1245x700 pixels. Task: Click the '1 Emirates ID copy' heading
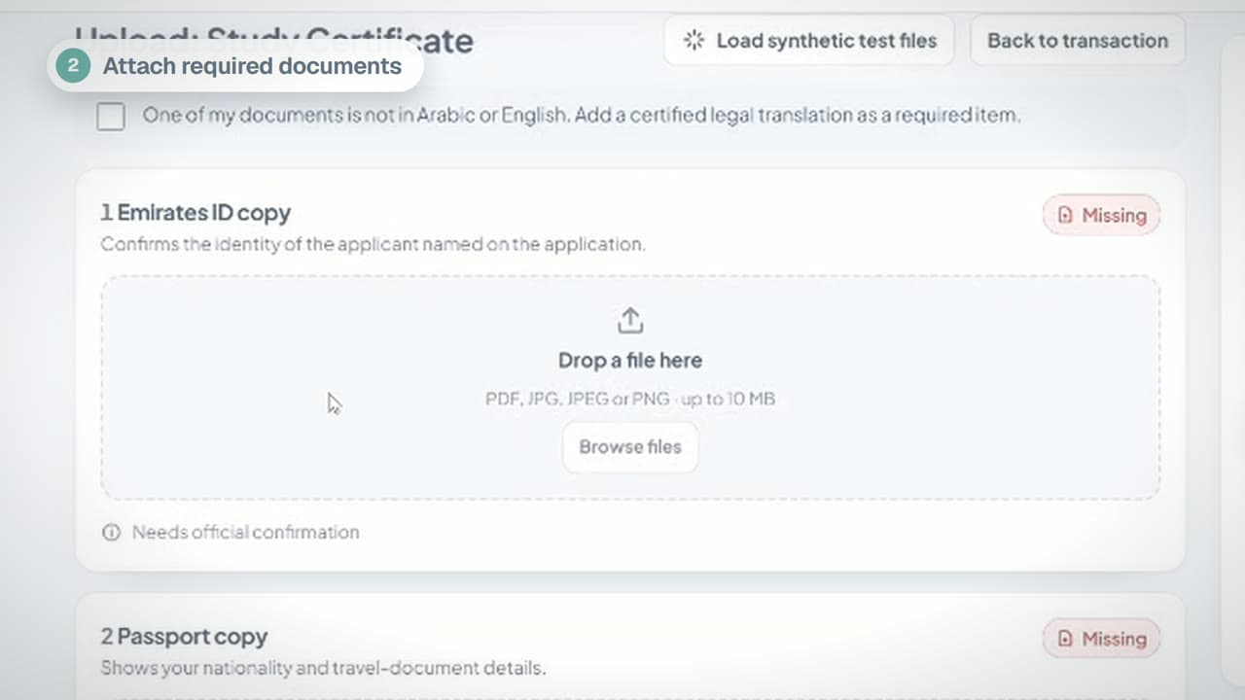(x=196, y=213)
